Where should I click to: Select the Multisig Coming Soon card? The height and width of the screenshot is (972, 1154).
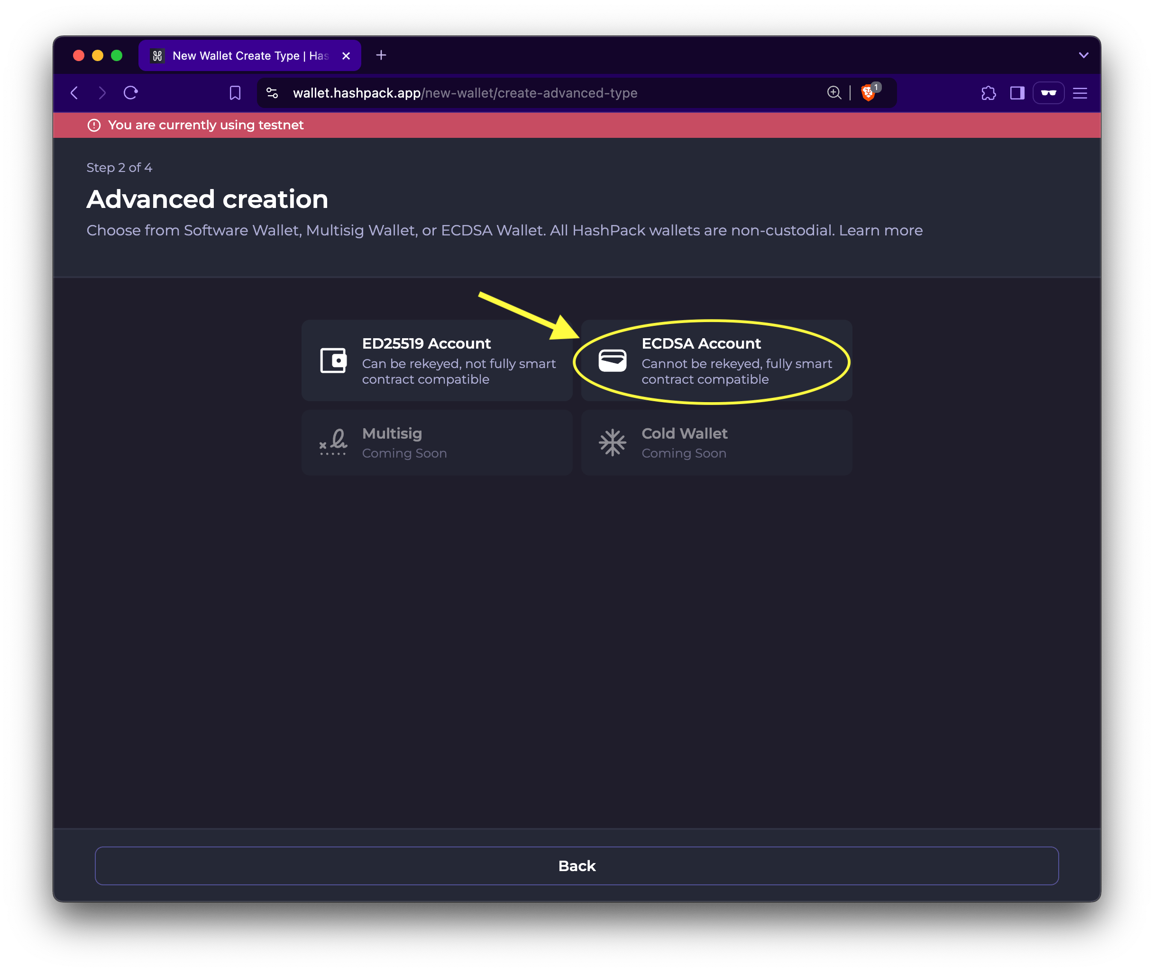[x=437, y=442]
